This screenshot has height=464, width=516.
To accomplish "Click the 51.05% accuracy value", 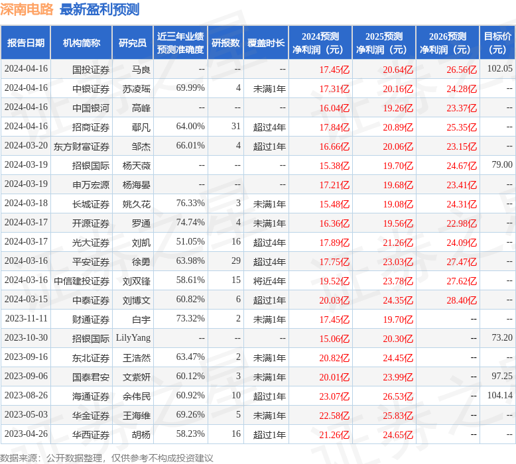I will tap(190, 242).
